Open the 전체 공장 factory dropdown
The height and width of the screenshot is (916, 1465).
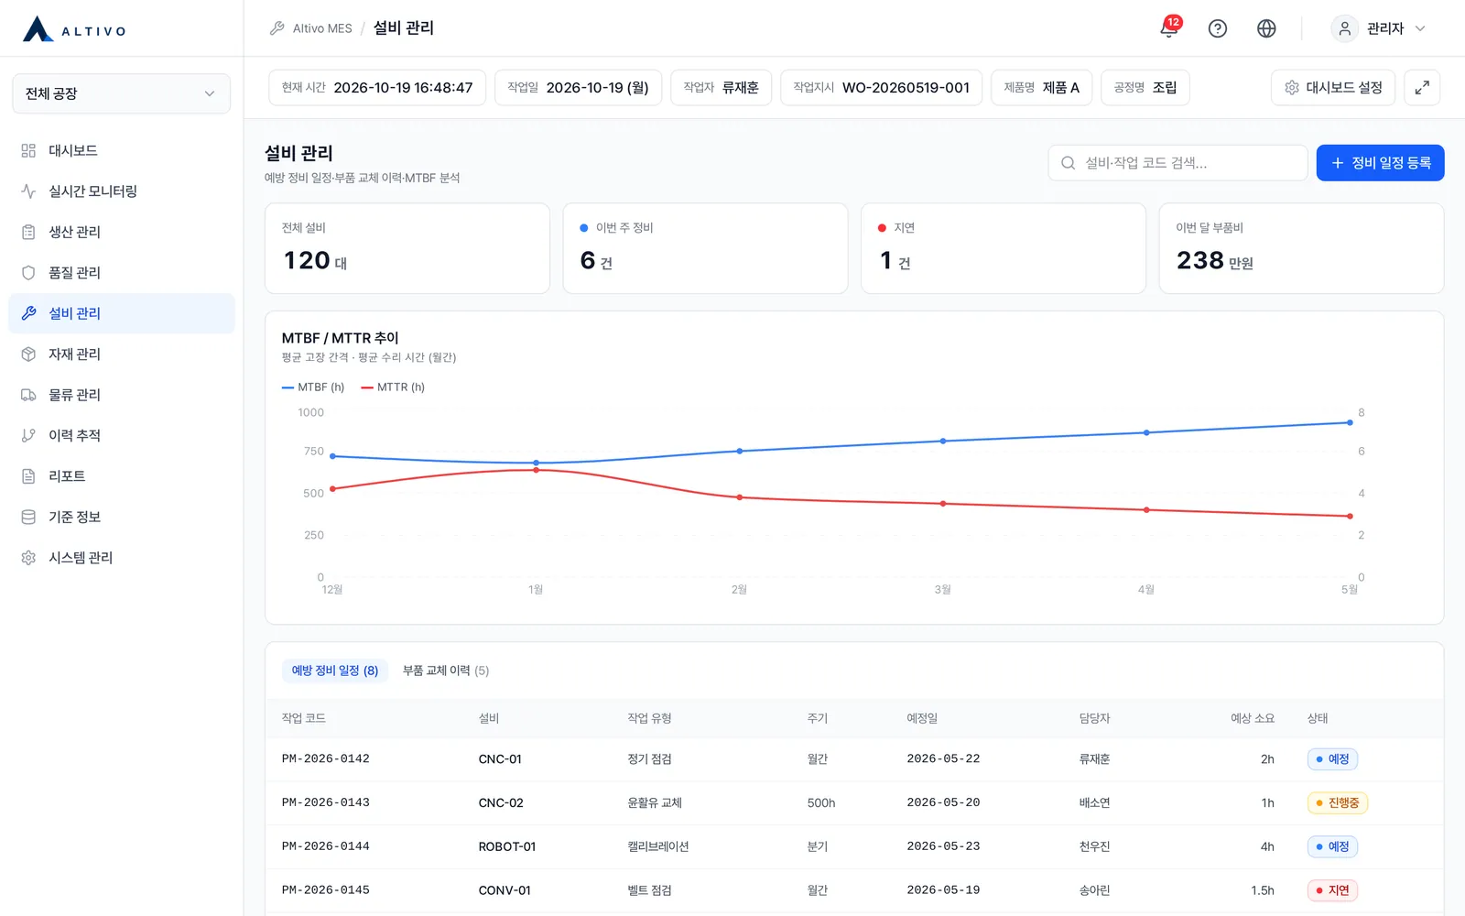coord(121,93)
